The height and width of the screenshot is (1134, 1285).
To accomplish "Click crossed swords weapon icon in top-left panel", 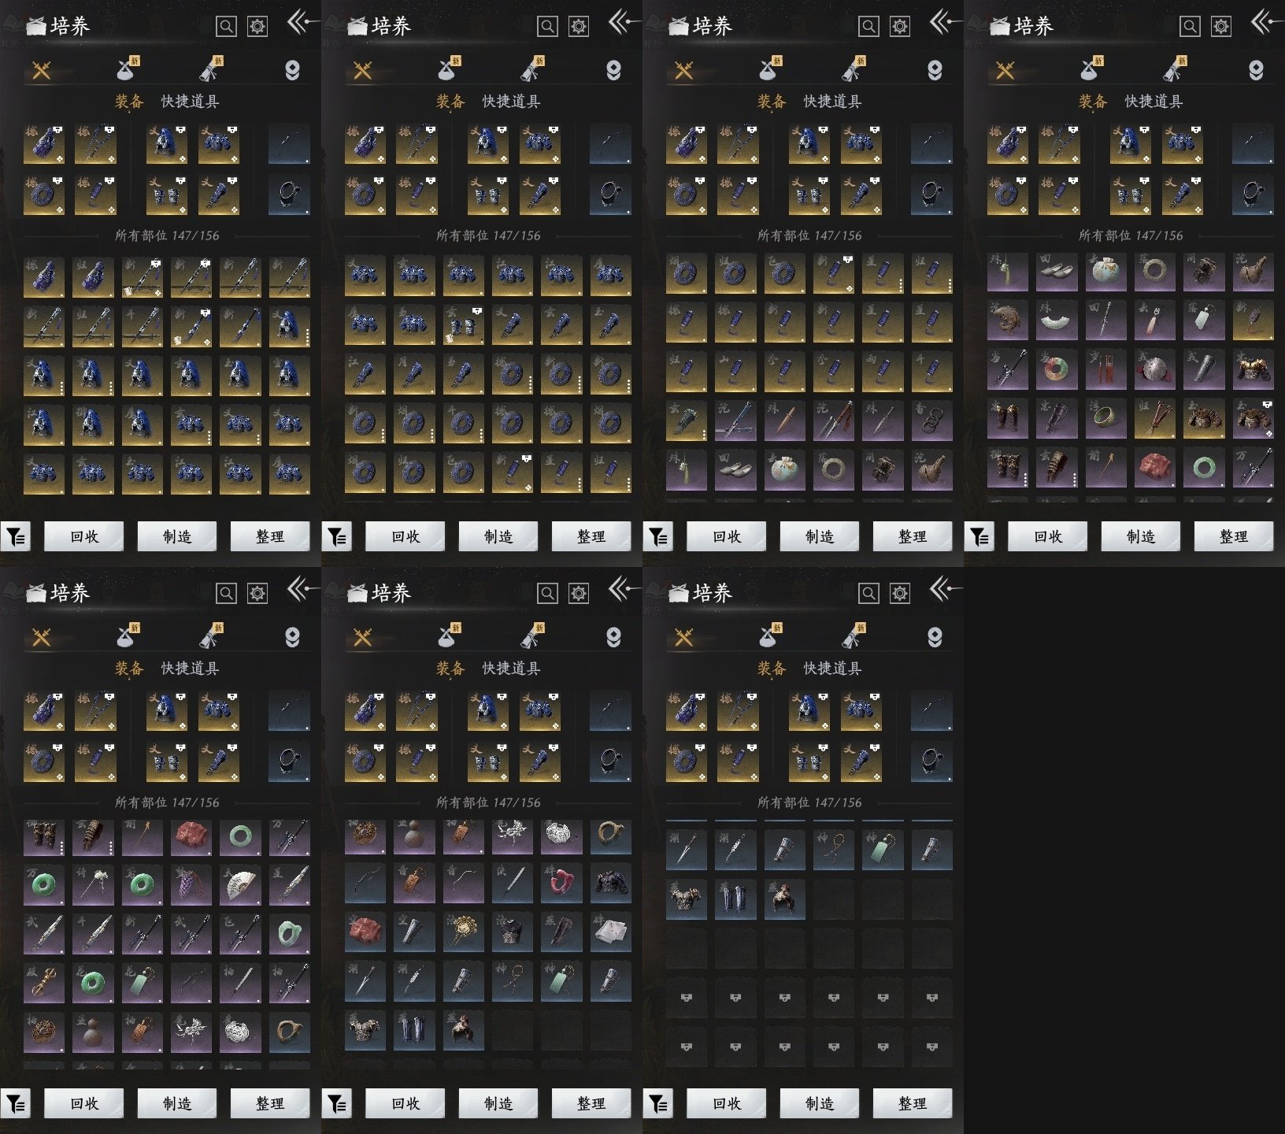I will point(41,71).
